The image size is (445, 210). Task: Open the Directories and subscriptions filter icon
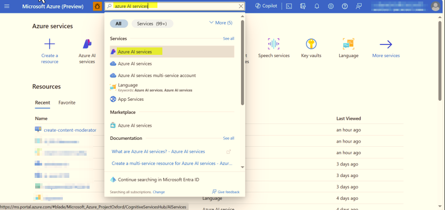pyautogui.click(x=303, y=6)
